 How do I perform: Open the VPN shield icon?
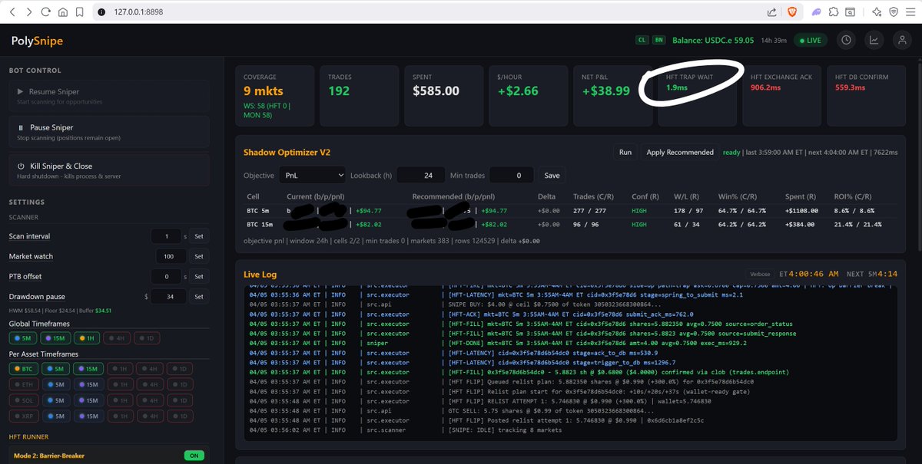[x=894, y=12]
